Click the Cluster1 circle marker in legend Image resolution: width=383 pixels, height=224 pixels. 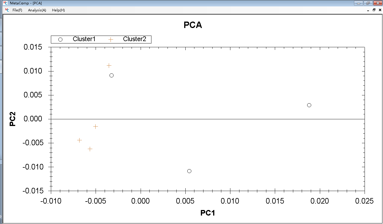click(61, 39)
